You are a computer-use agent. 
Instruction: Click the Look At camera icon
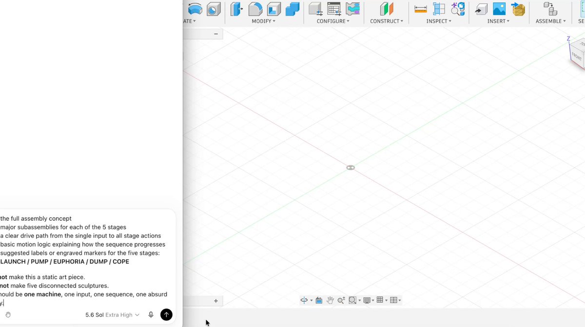[x=319, y=300]
